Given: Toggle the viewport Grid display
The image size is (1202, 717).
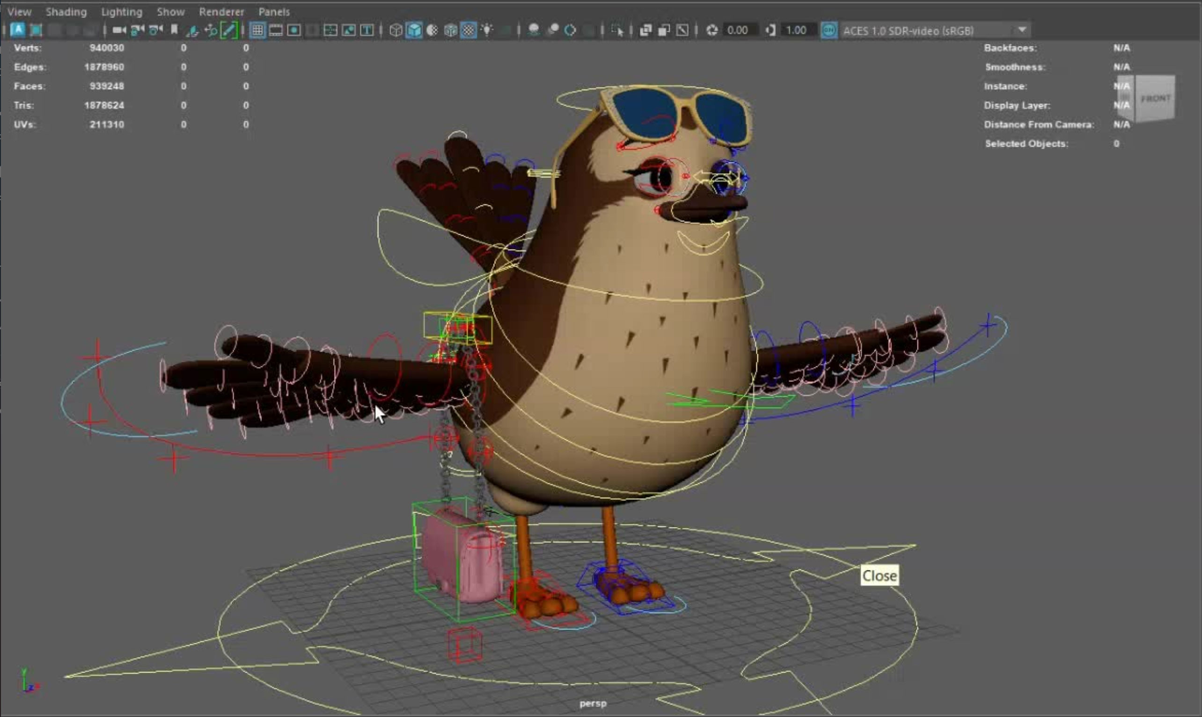Looking at the screenshot, I should click(257, 30).
